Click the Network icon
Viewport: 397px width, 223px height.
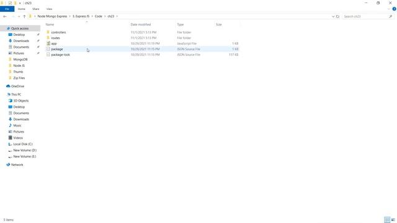pyautogui.click(x=8, y=165)
